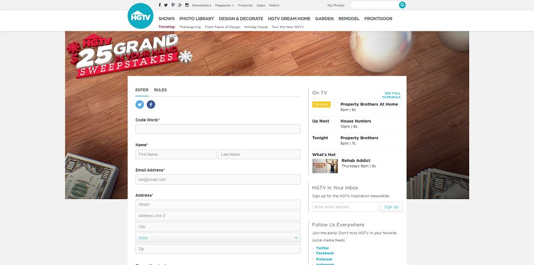Open Property Brothers 8pm listing
Screen dimensions: 534x265
tap(359, 138)
